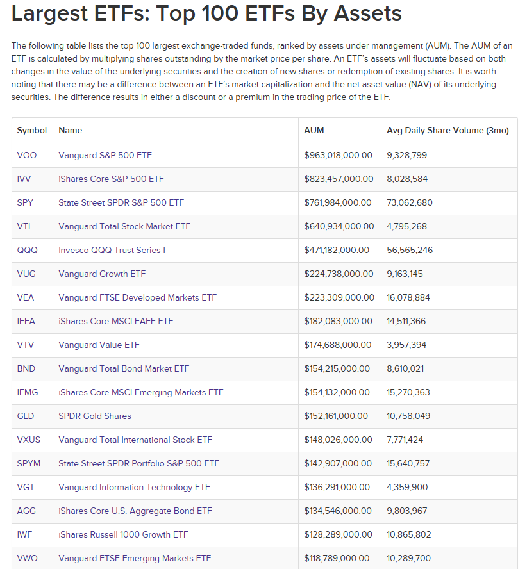
Task: Open State Street SPDR Portfolio S&P 500 ETF
Action: click(139, 463)
